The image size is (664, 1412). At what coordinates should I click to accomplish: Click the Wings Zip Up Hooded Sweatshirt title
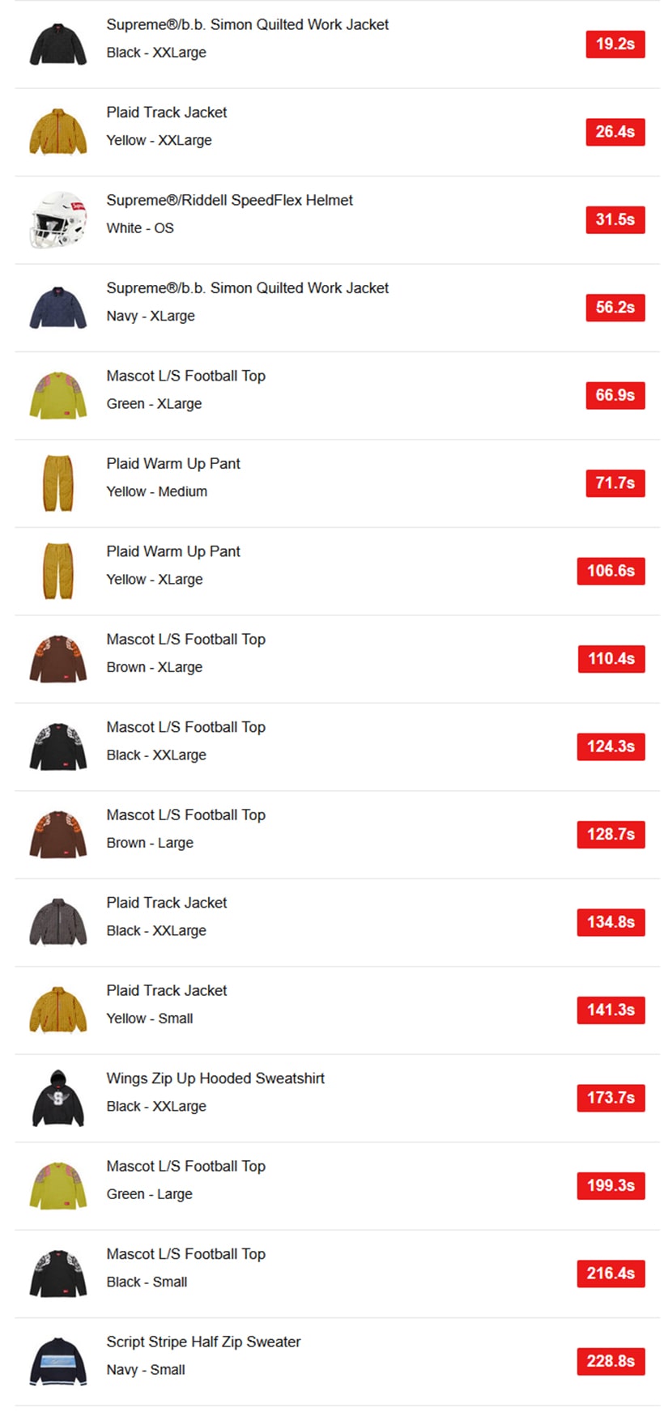215,1078
